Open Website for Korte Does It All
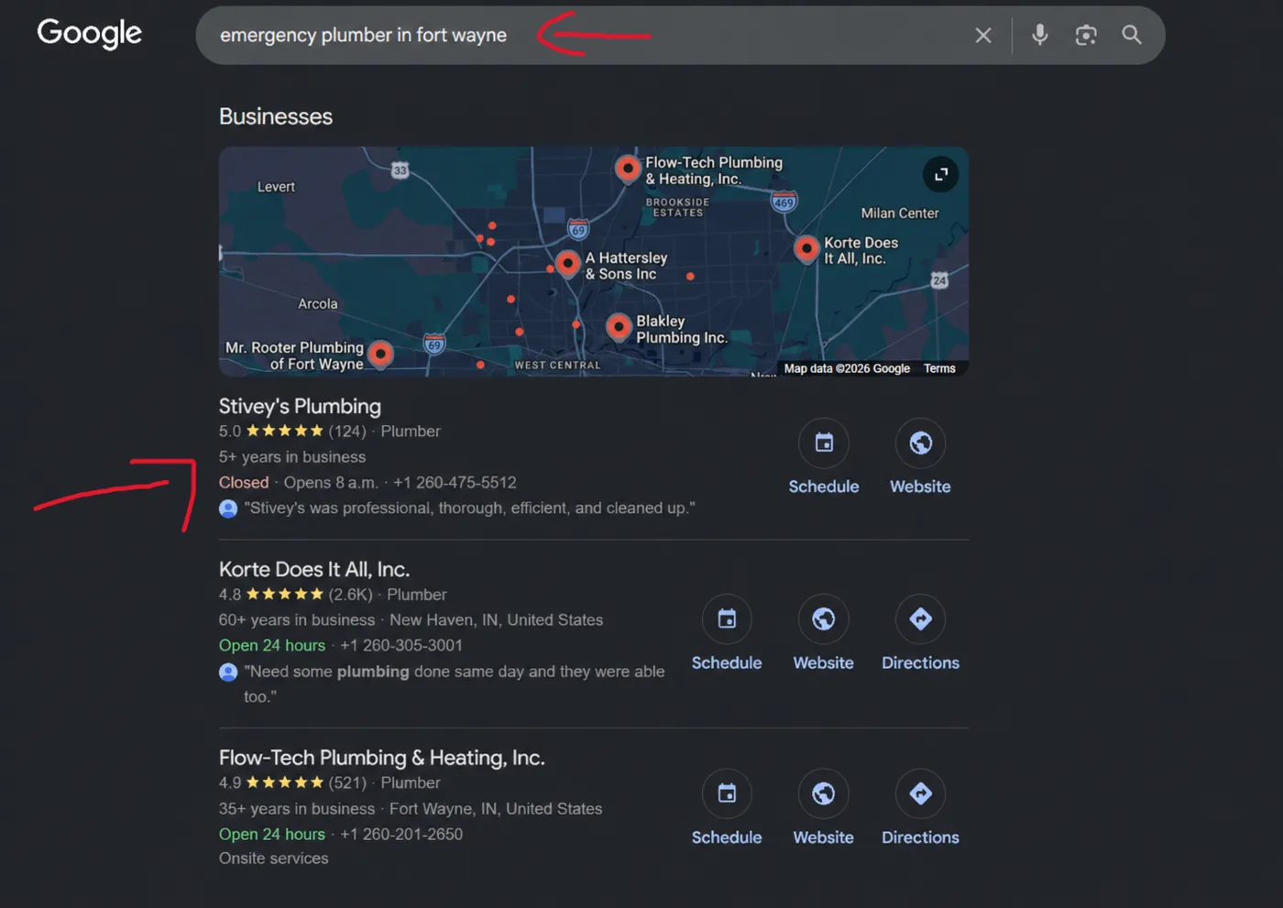The image size is (1283, 908). click(x=823, y=633)
